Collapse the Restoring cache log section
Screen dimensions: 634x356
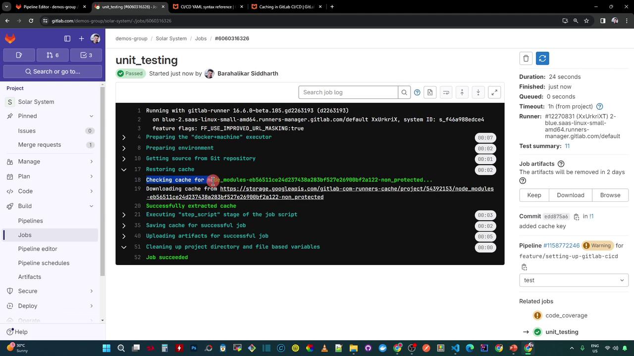point(124,170)
